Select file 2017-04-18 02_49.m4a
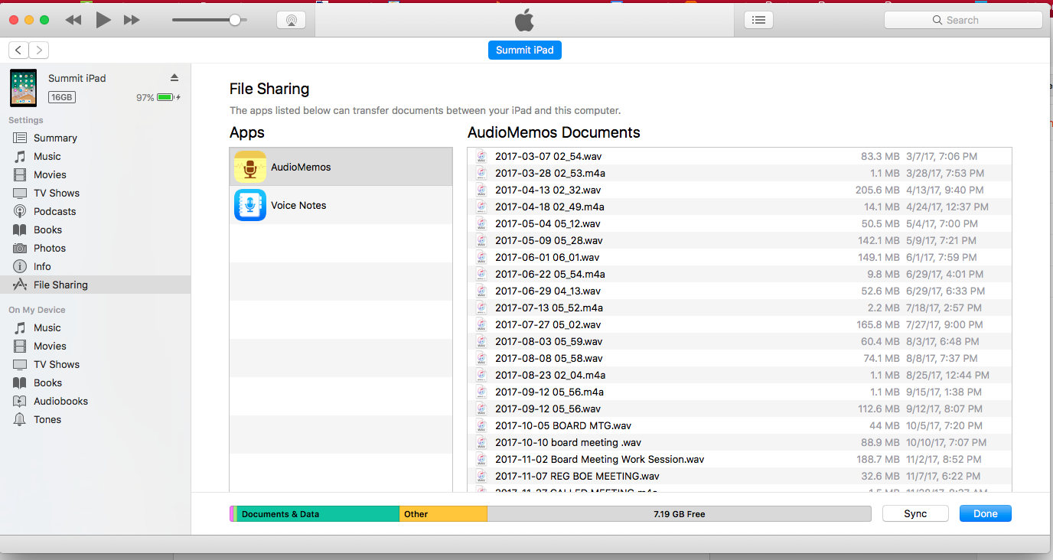The height and width of the screenshot is (560, 1053). point(739,207)
